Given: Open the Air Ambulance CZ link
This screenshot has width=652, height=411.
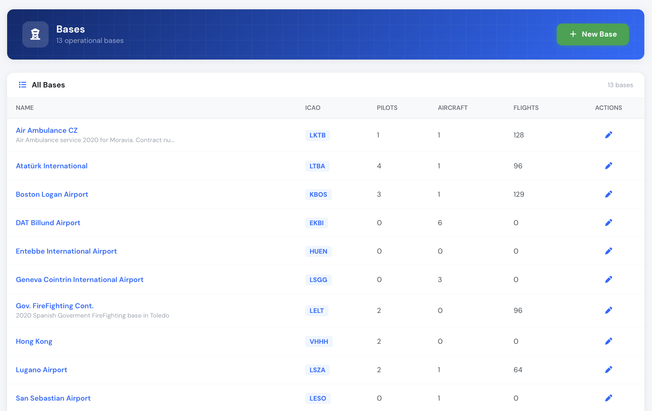Looking at the screenshot, I should click(x=47, y=130).
